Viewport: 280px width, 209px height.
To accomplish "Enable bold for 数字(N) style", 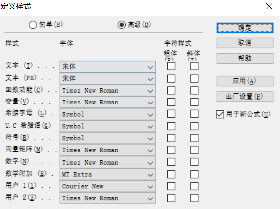I will click(x=171, y=162).
